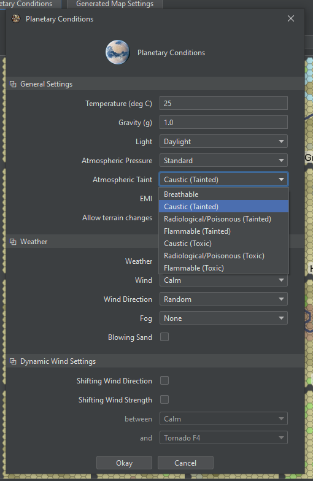Click the Planetary Conditions title bar icon
This screenshot has width=313, height=481.
tap(16, 18)
